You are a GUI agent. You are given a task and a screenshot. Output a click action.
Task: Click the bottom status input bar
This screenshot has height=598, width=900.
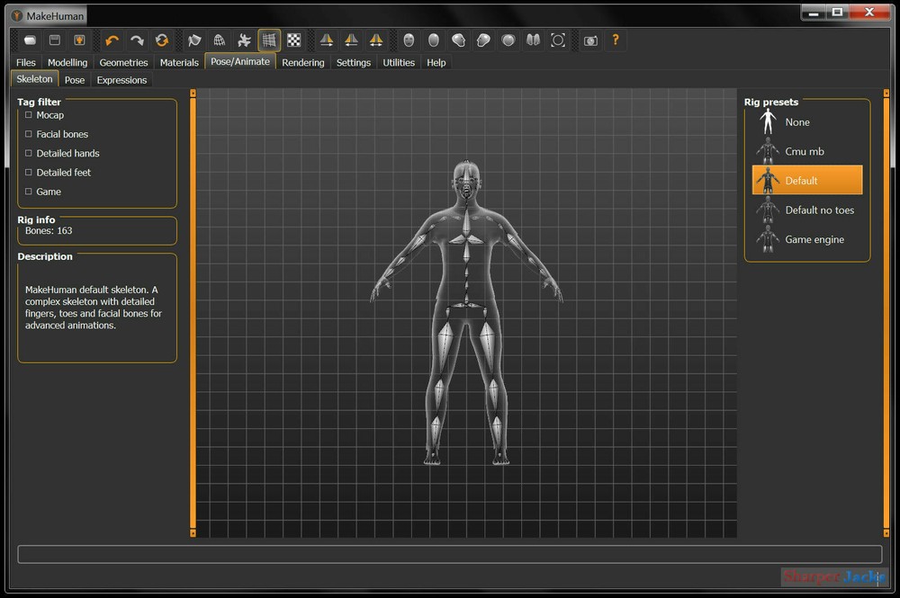tap(449, 555)
